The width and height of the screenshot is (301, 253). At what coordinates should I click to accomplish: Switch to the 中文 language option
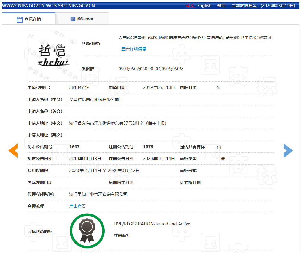pos(190,5)
